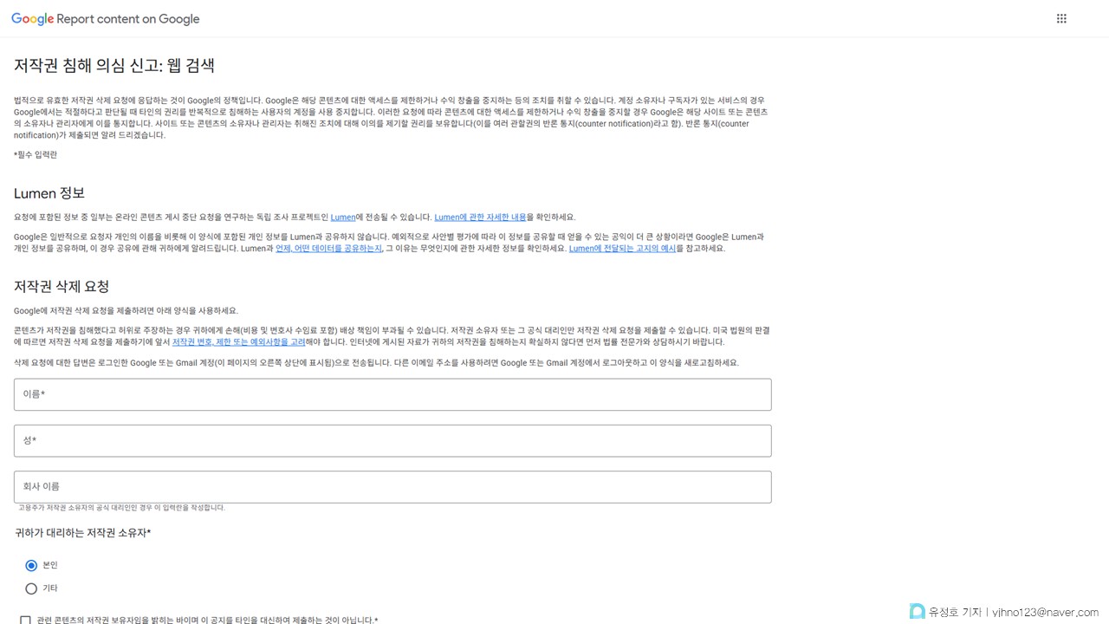Open the Lumen project link
The image size is (1109, 624).
(343, 218)
